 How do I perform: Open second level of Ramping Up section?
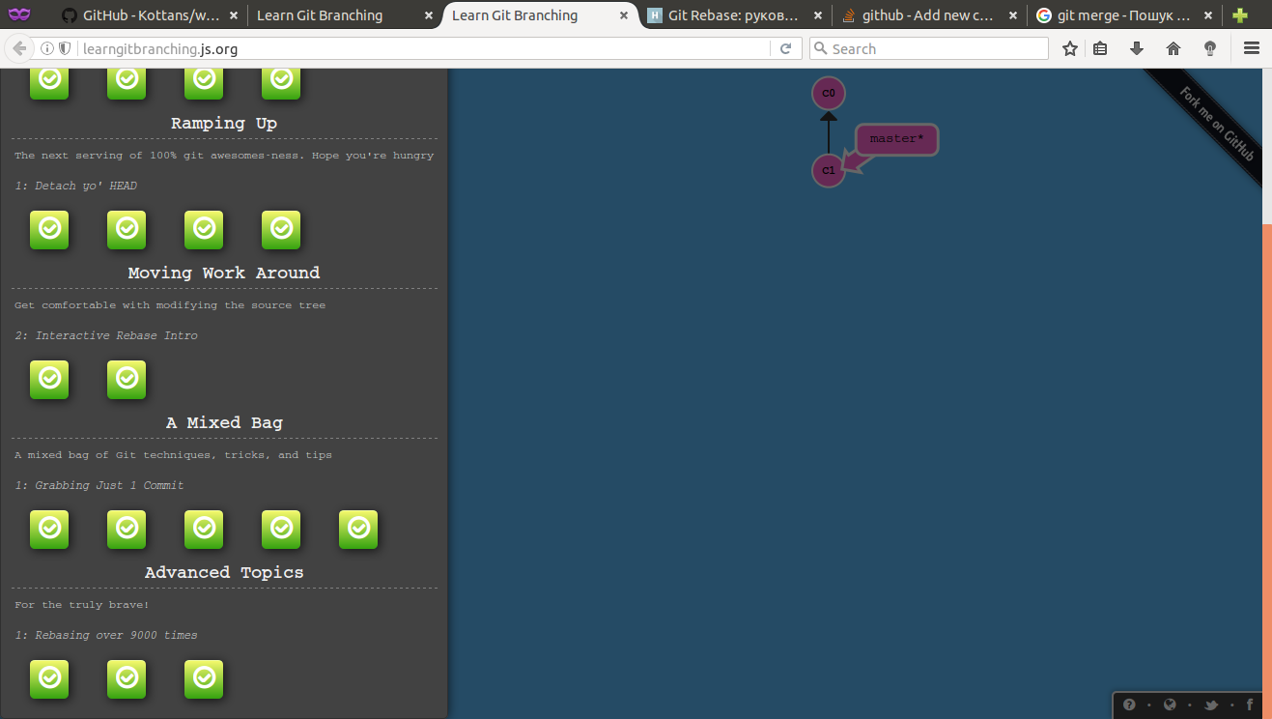point(127,229)
